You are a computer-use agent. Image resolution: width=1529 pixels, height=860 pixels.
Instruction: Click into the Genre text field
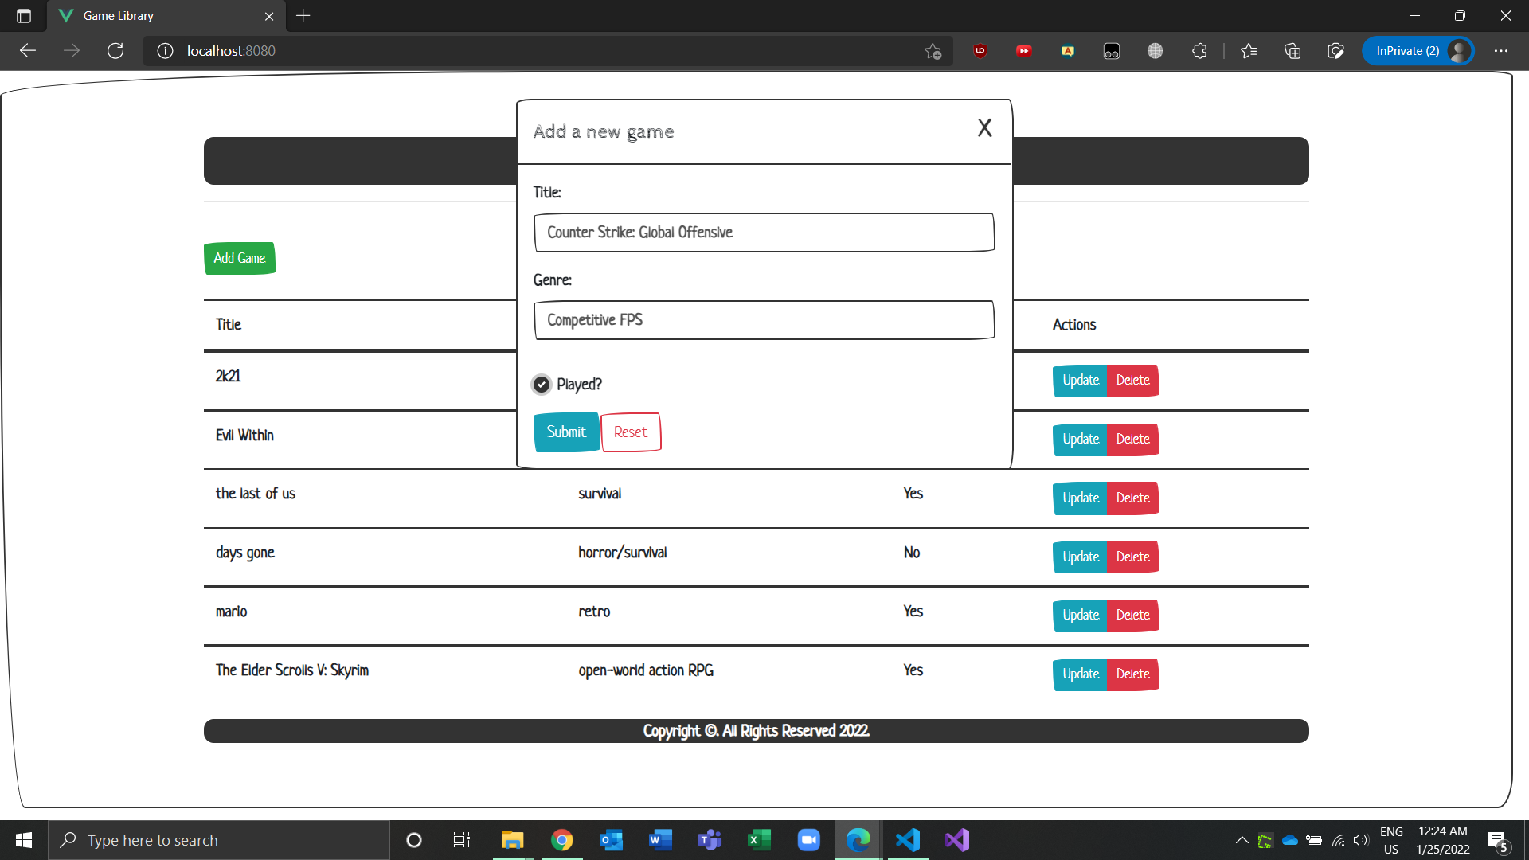click(x=764, y=320)
